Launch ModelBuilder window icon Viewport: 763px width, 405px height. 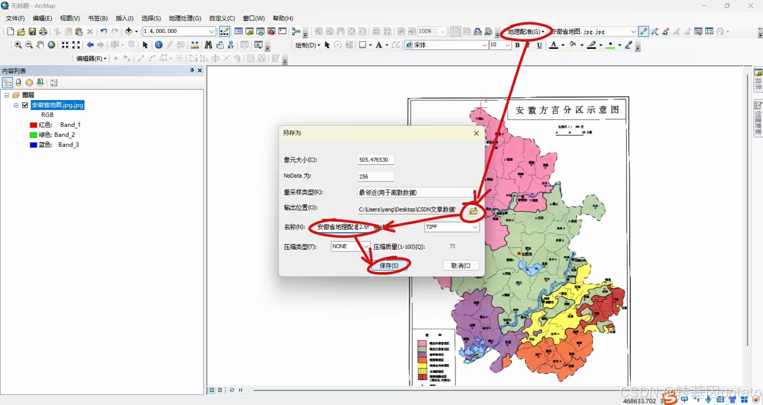[296, 31]
